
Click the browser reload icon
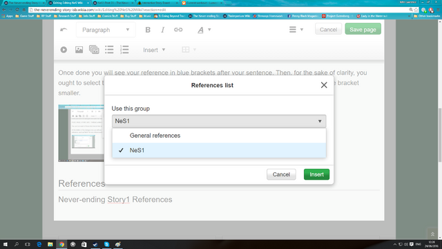17,10
